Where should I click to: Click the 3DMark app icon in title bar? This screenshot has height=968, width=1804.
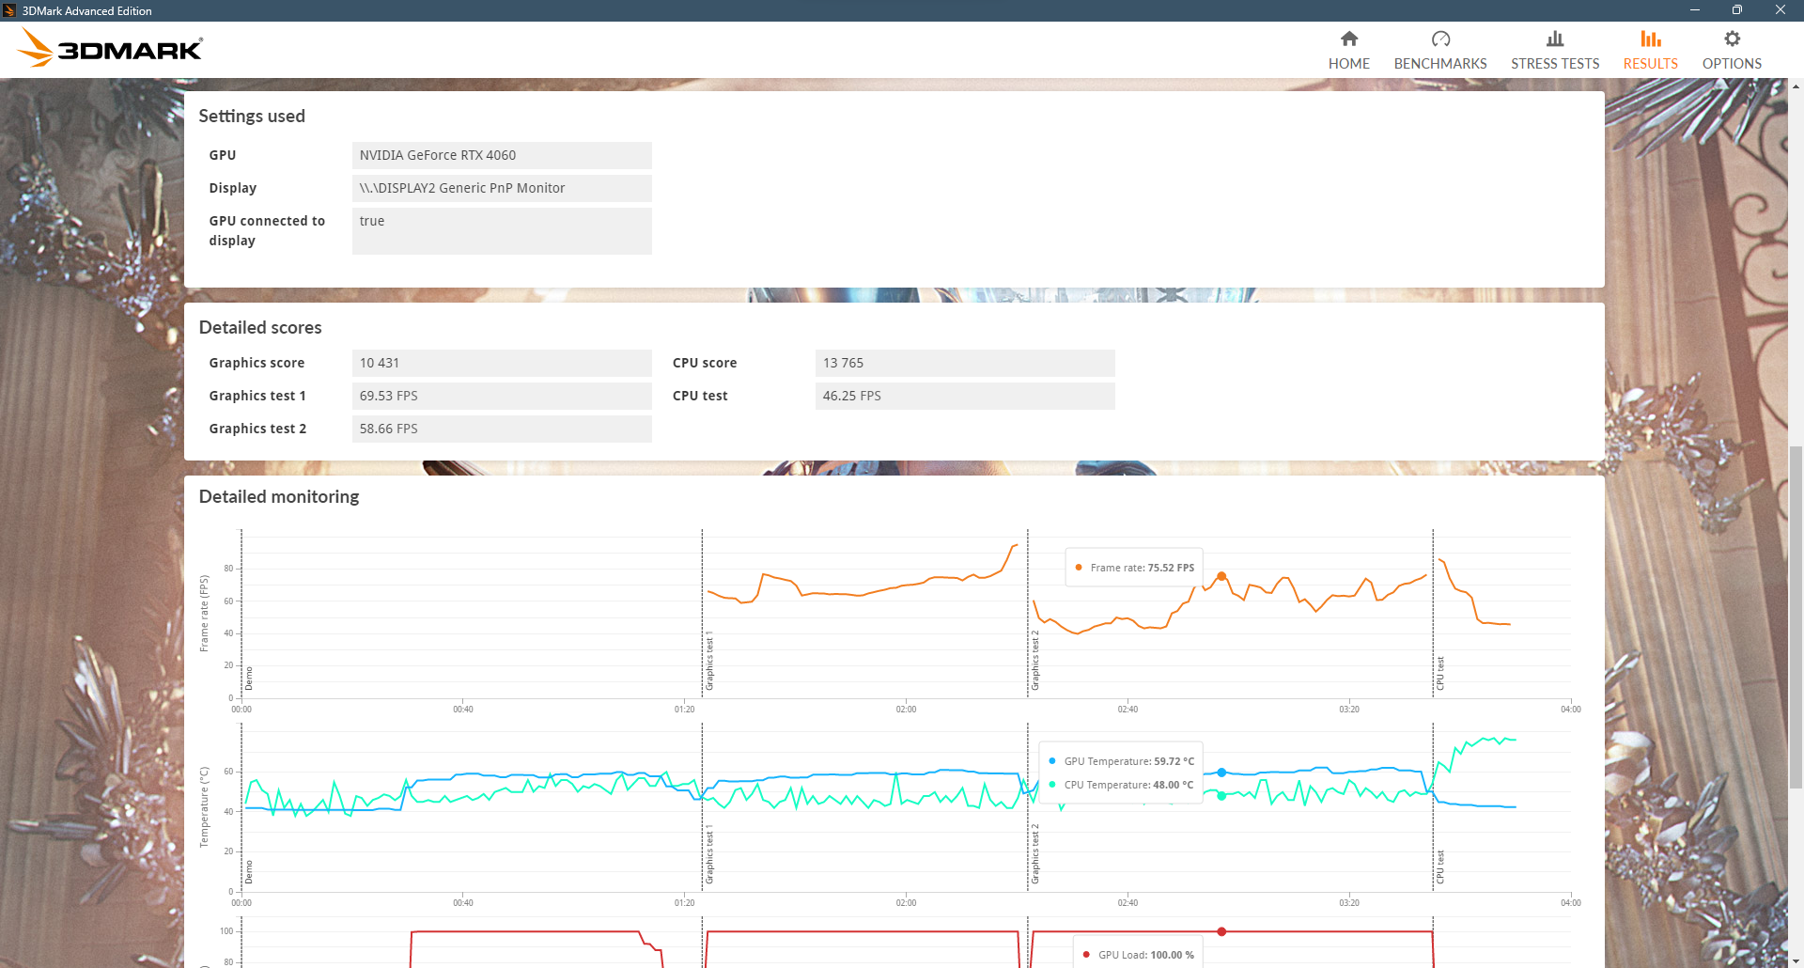(9, 10)
